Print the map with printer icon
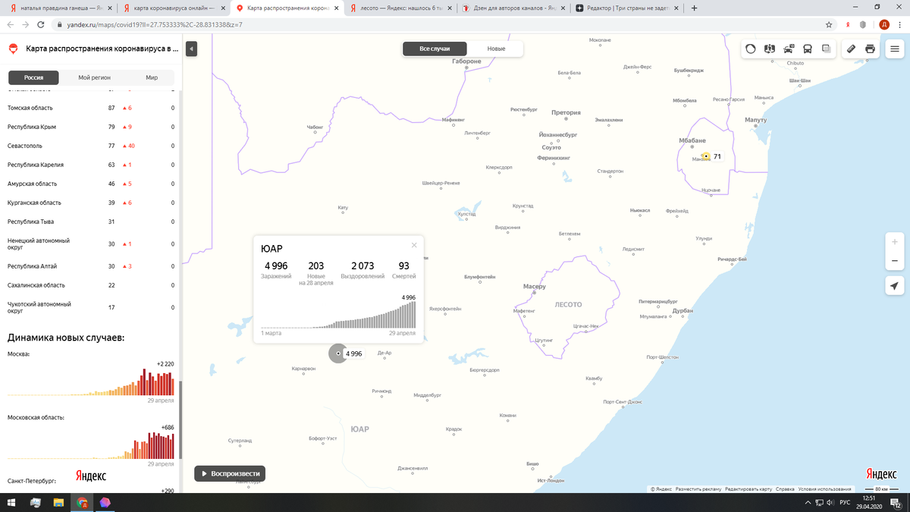 [x=870, y=49]
